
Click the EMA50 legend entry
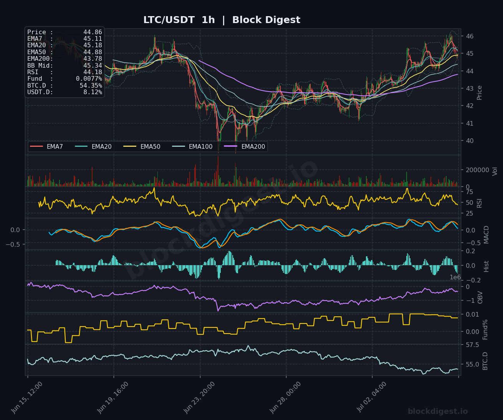coord(142,147)
